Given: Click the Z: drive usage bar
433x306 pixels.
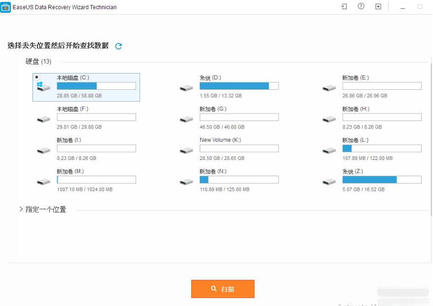Looking at the screenshot, I should (x=382, y=180).
